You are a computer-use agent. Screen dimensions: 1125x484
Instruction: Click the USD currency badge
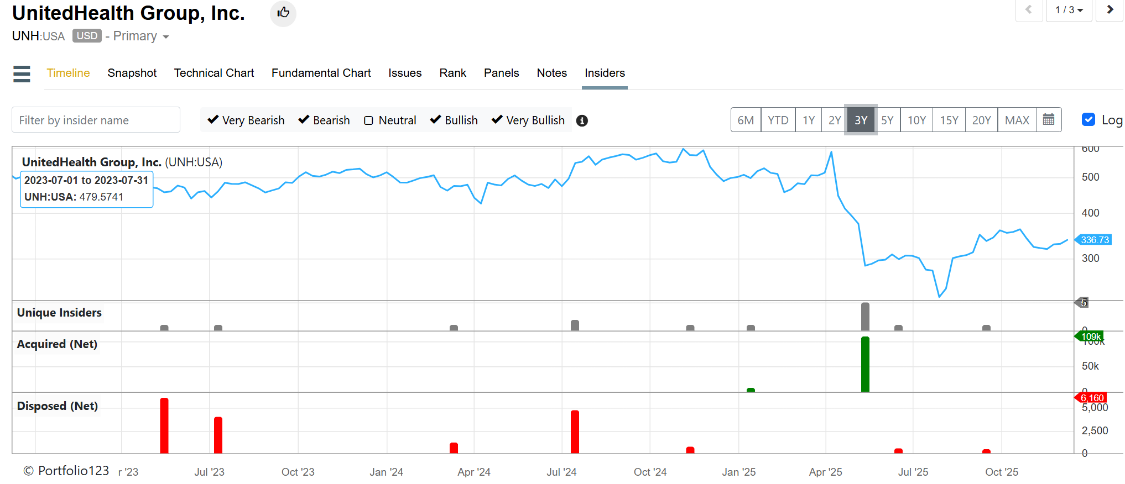click(x=87, y=36)
